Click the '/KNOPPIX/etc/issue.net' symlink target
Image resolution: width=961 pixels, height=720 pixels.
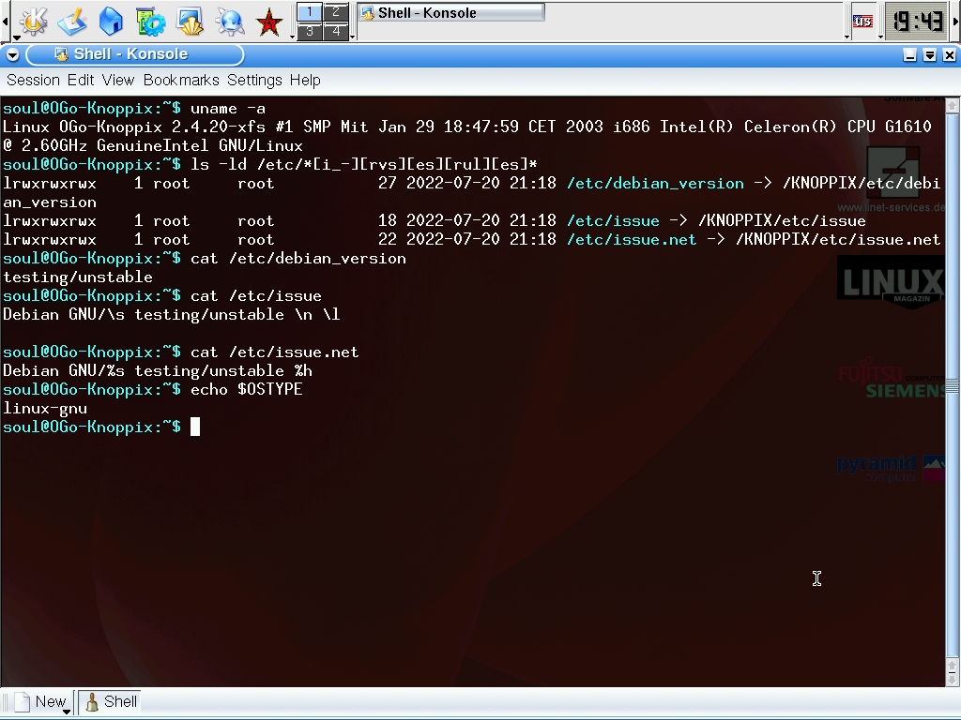(x=838, y=240)
